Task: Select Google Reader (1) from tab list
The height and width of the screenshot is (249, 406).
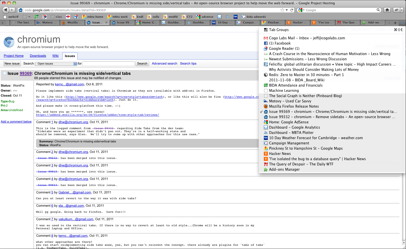Action: (x=332, y=49)
